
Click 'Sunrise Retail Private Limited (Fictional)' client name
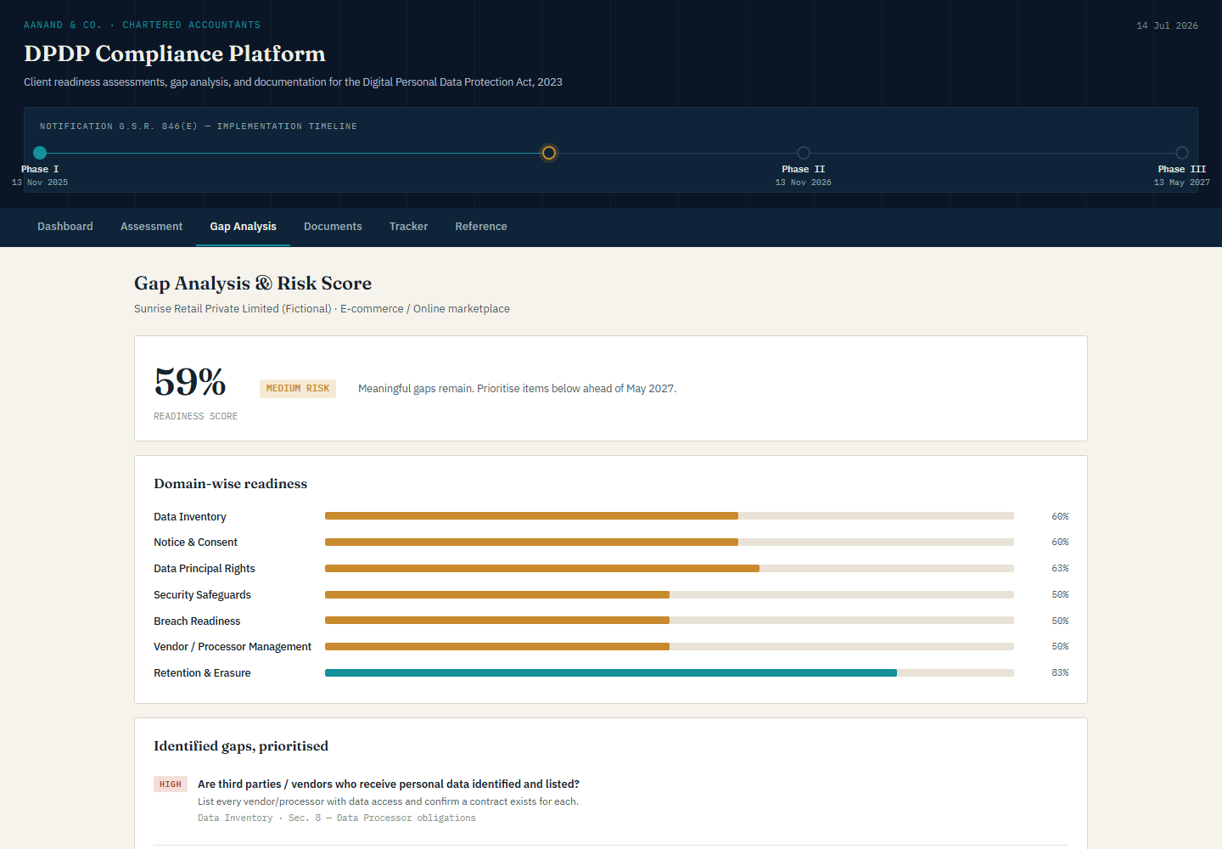coord(233,309)
